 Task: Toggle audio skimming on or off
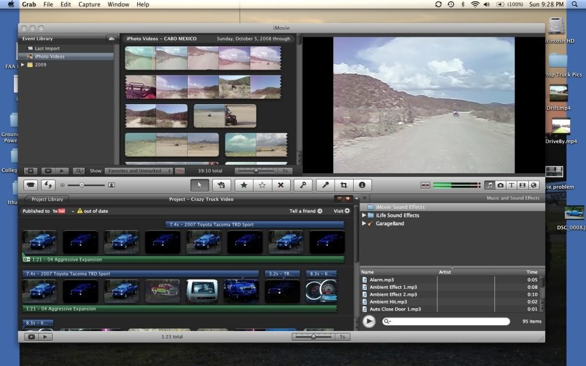pos(425,185)
